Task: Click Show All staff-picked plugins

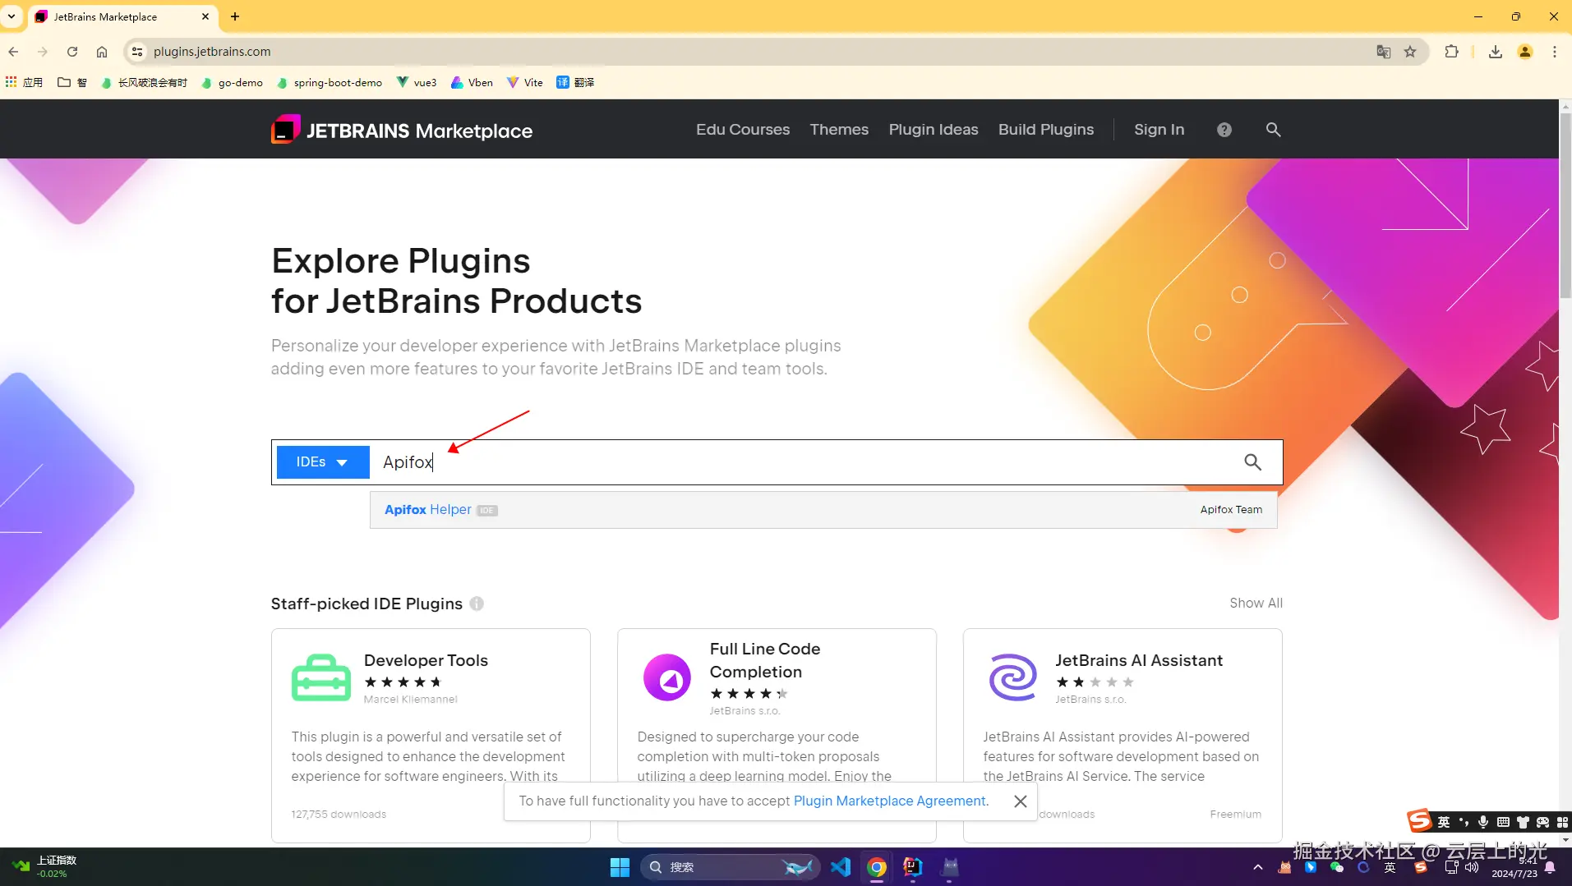Action: pyautogui.click(x=1256, y=604)
